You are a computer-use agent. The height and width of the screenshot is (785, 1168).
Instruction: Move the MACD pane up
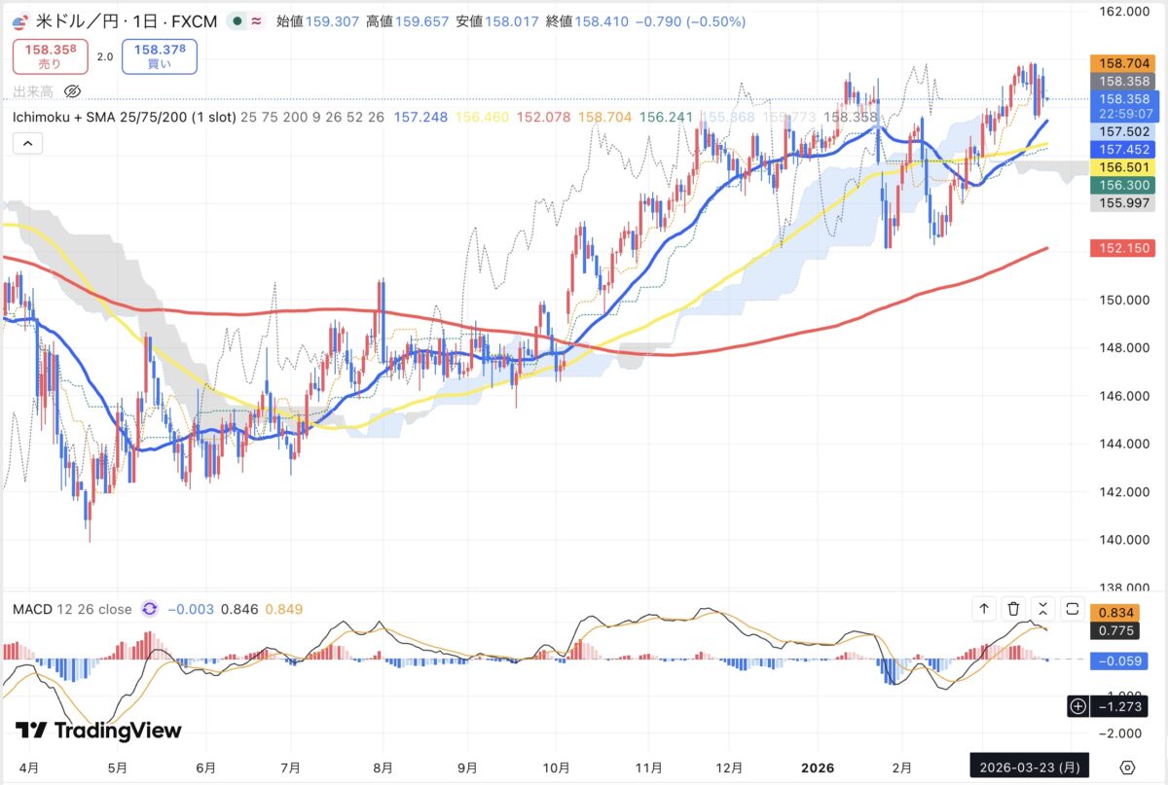tap(984, 609)
